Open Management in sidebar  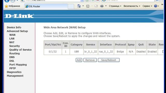coord(15,76)
